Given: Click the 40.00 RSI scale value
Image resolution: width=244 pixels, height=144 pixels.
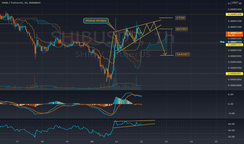Looking at the screenshot, I should 231,130.
